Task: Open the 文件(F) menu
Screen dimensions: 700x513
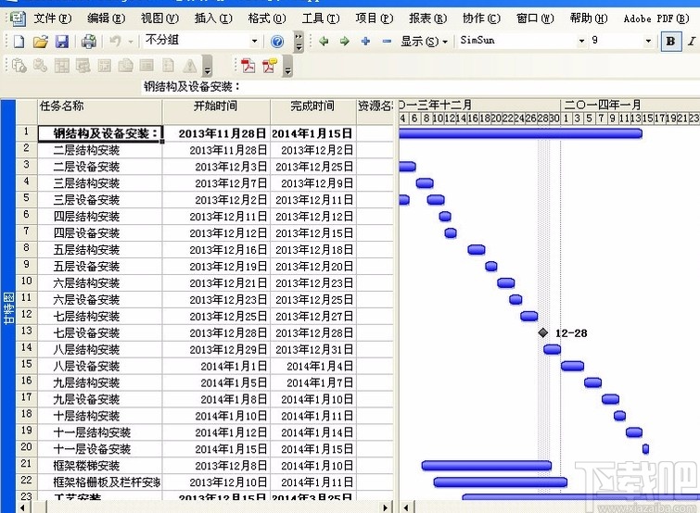Action: (x=52, y=19)
